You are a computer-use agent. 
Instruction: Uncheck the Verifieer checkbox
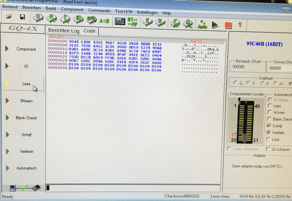[x=269, y=132]
